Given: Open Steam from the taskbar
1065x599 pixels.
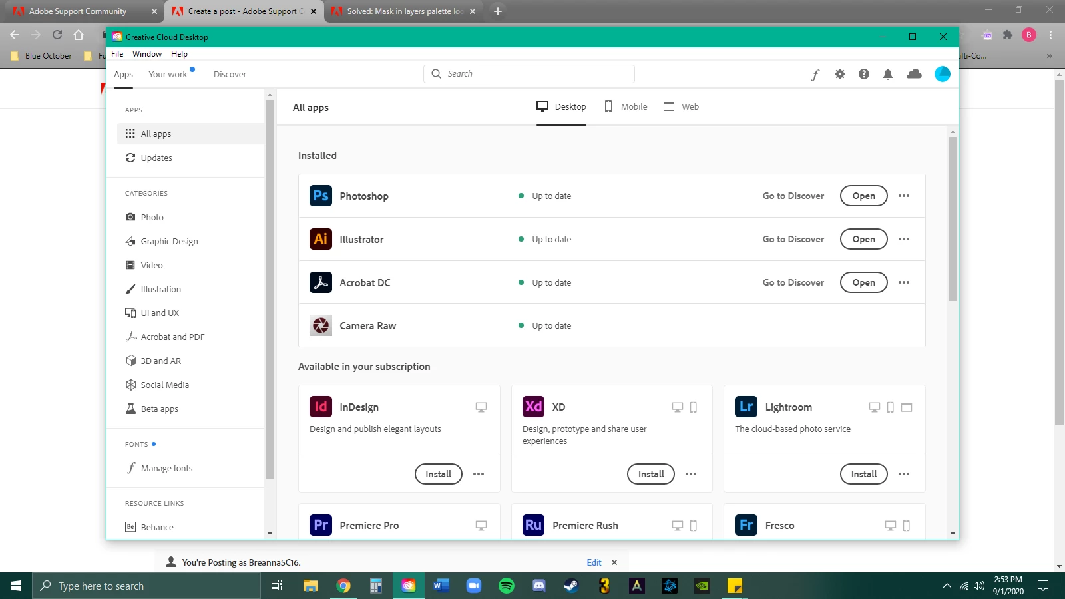Looking at the screenshot, I should click(572, 586).
